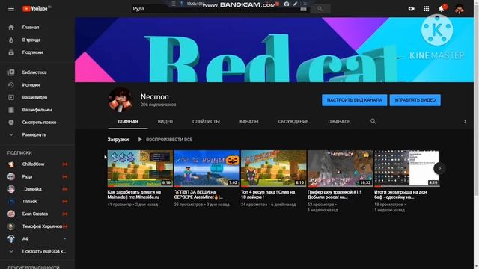Select the ГЛАВНАЯ tab
Viewport: 479px width, 269px height.
[x=128, y=121]
